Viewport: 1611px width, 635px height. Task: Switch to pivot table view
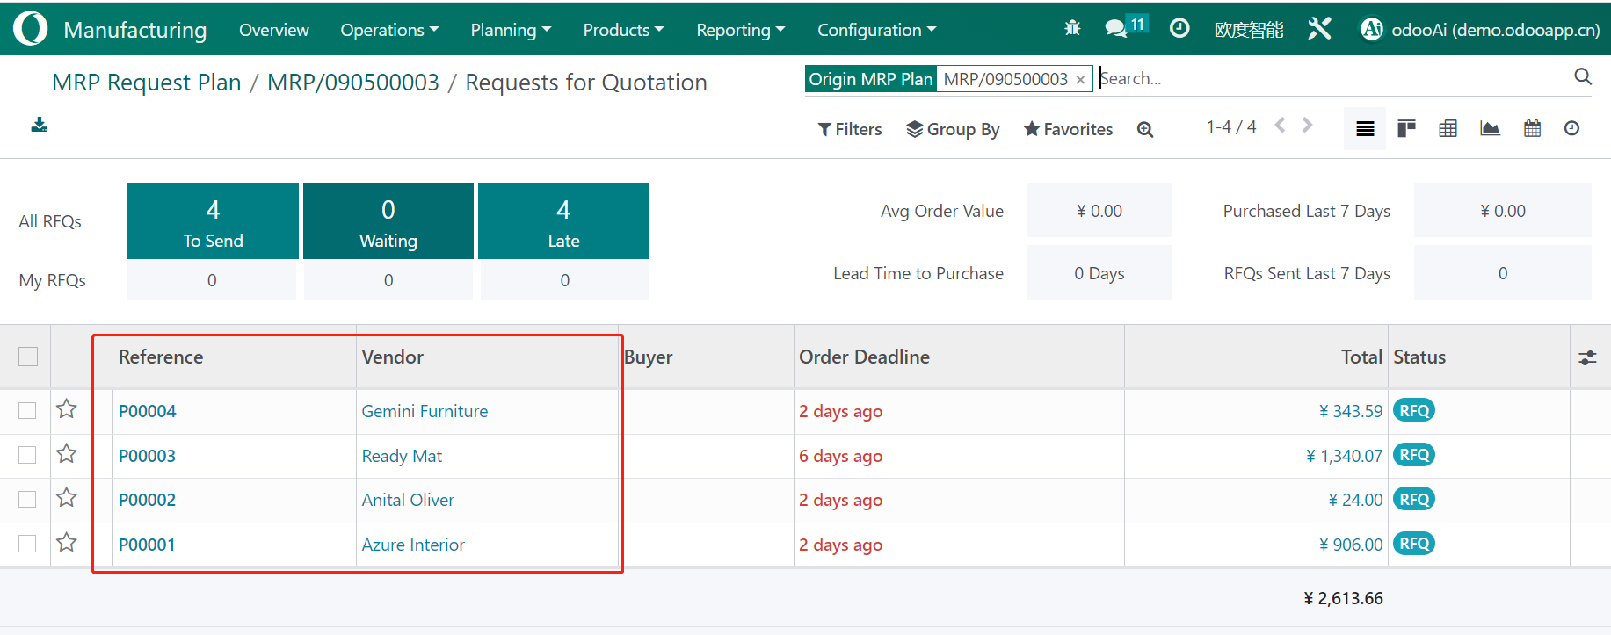[x=1448, y=129]
